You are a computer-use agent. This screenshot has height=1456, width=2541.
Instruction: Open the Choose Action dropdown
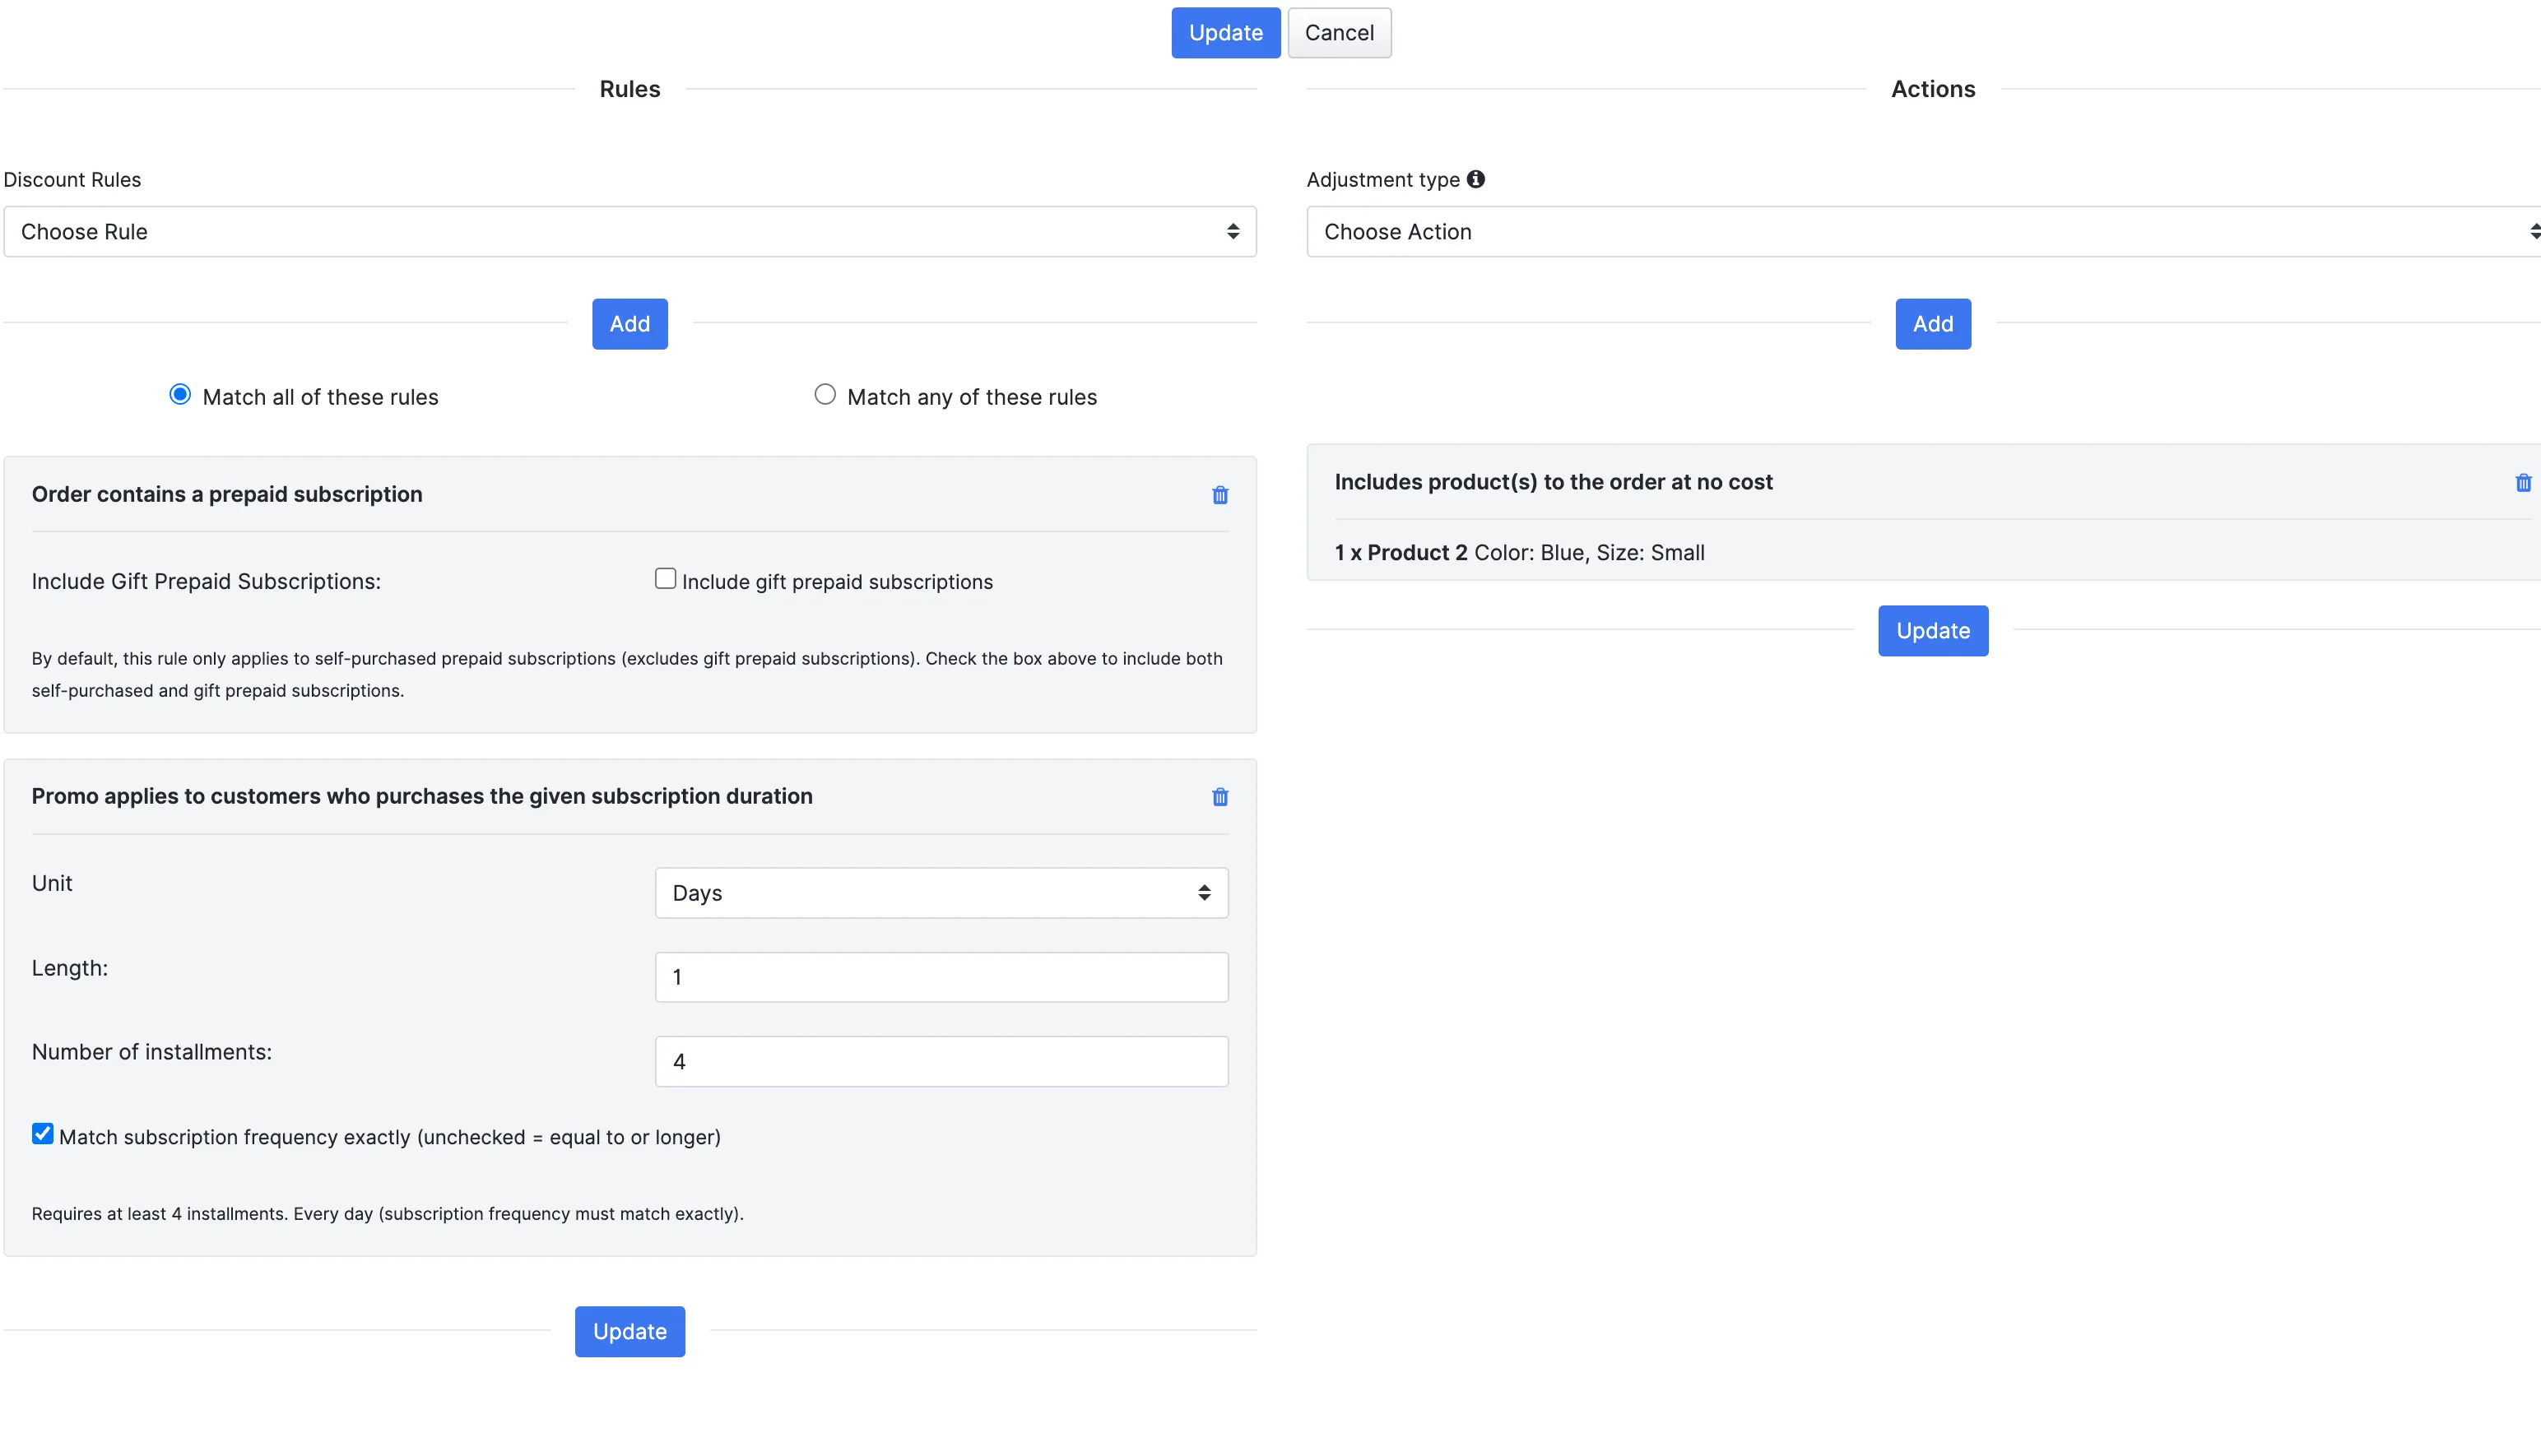(1922, 232)
